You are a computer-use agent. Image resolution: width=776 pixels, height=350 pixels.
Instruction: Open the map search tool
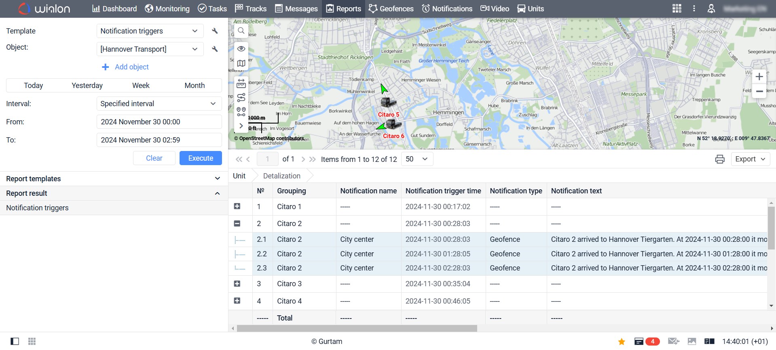point(241,31)
